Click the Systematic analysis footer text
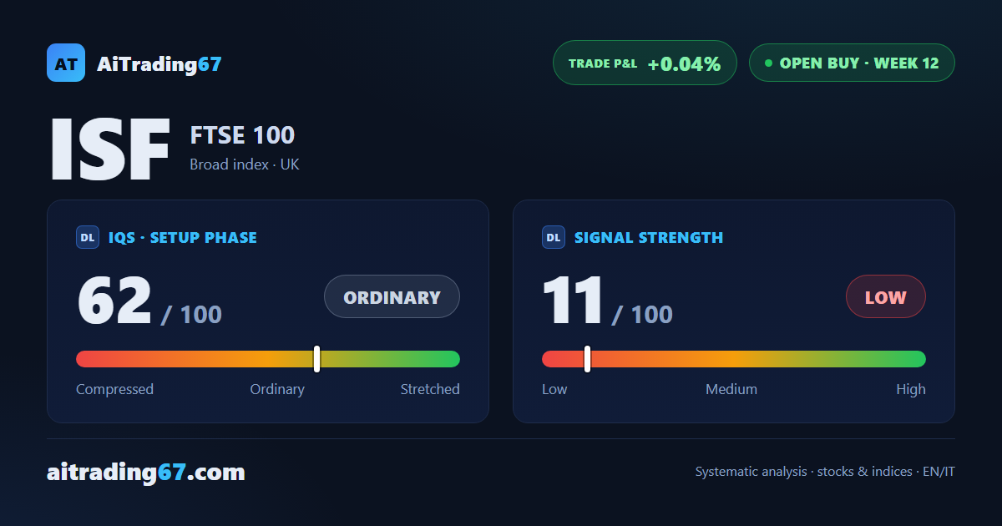The height and width of the screenshot is (526, 1002). 825,472
